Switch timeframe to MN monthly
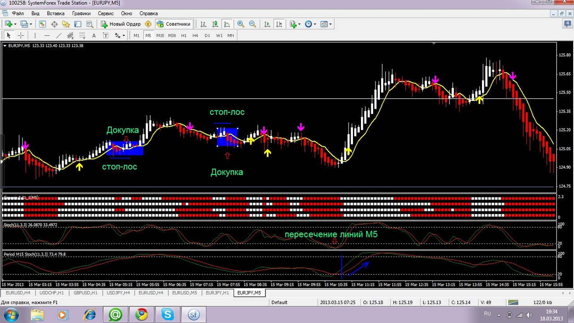The height and width of the screenshot is (323, 574). [x=230, y=35]
